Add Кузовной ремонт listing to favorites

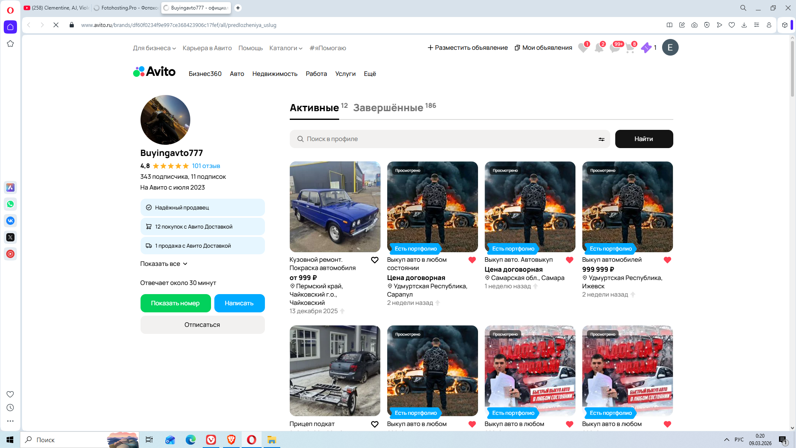[374, 260]
